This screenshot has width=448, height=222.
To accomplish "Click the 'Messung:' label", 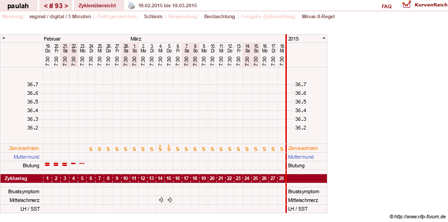I will [13, 16].
